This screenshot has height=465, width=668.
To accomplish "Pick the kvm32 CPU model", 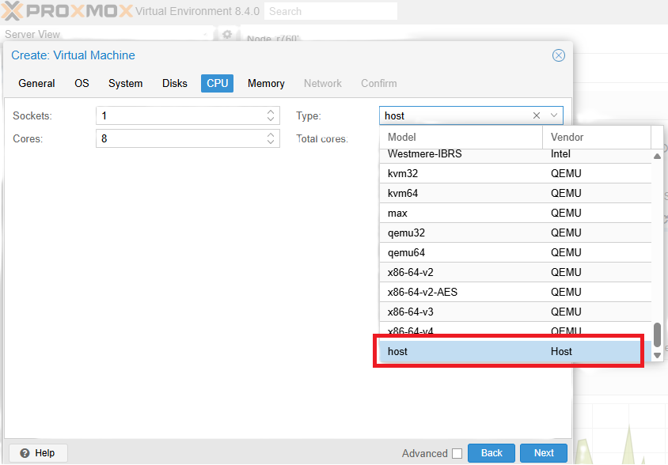I will 515,173.
